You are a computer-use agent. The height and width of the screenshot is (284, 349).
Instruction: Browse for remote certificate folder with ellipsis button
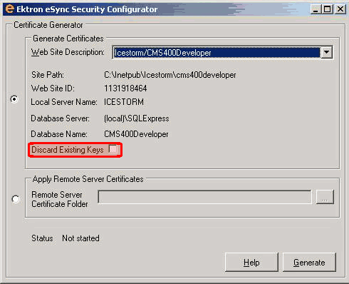325,197
